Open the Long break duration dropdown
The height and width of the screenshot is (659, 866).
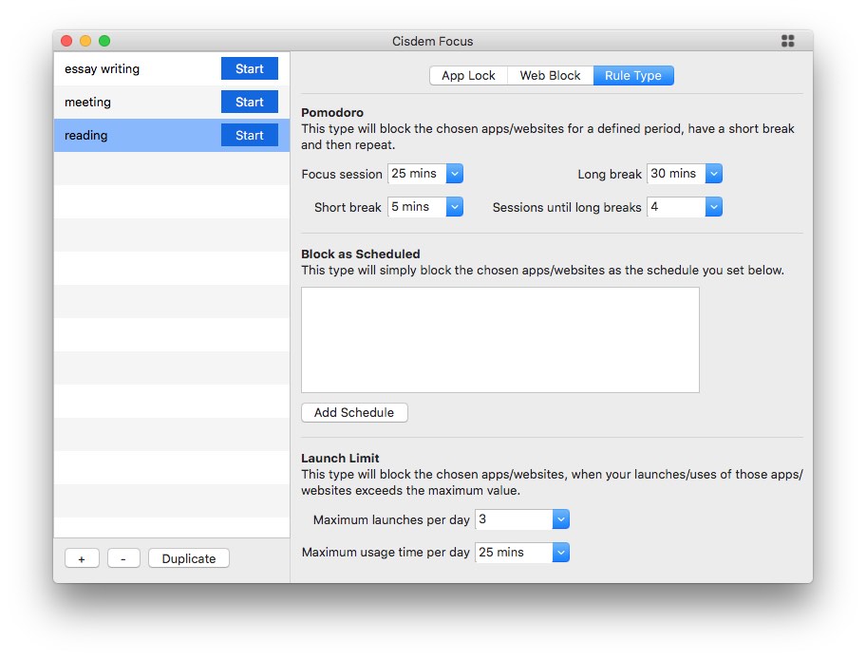point(713,174)
